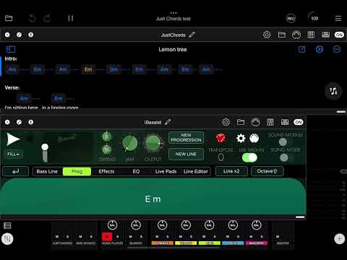Switch to the Live Pads tab
The width and height of the screenshot is (347, 260).
tap(166, 171)
